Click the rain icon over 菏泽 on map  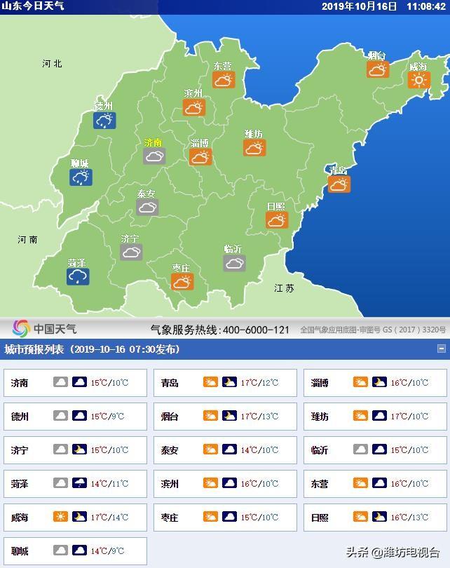click(78, 277)
